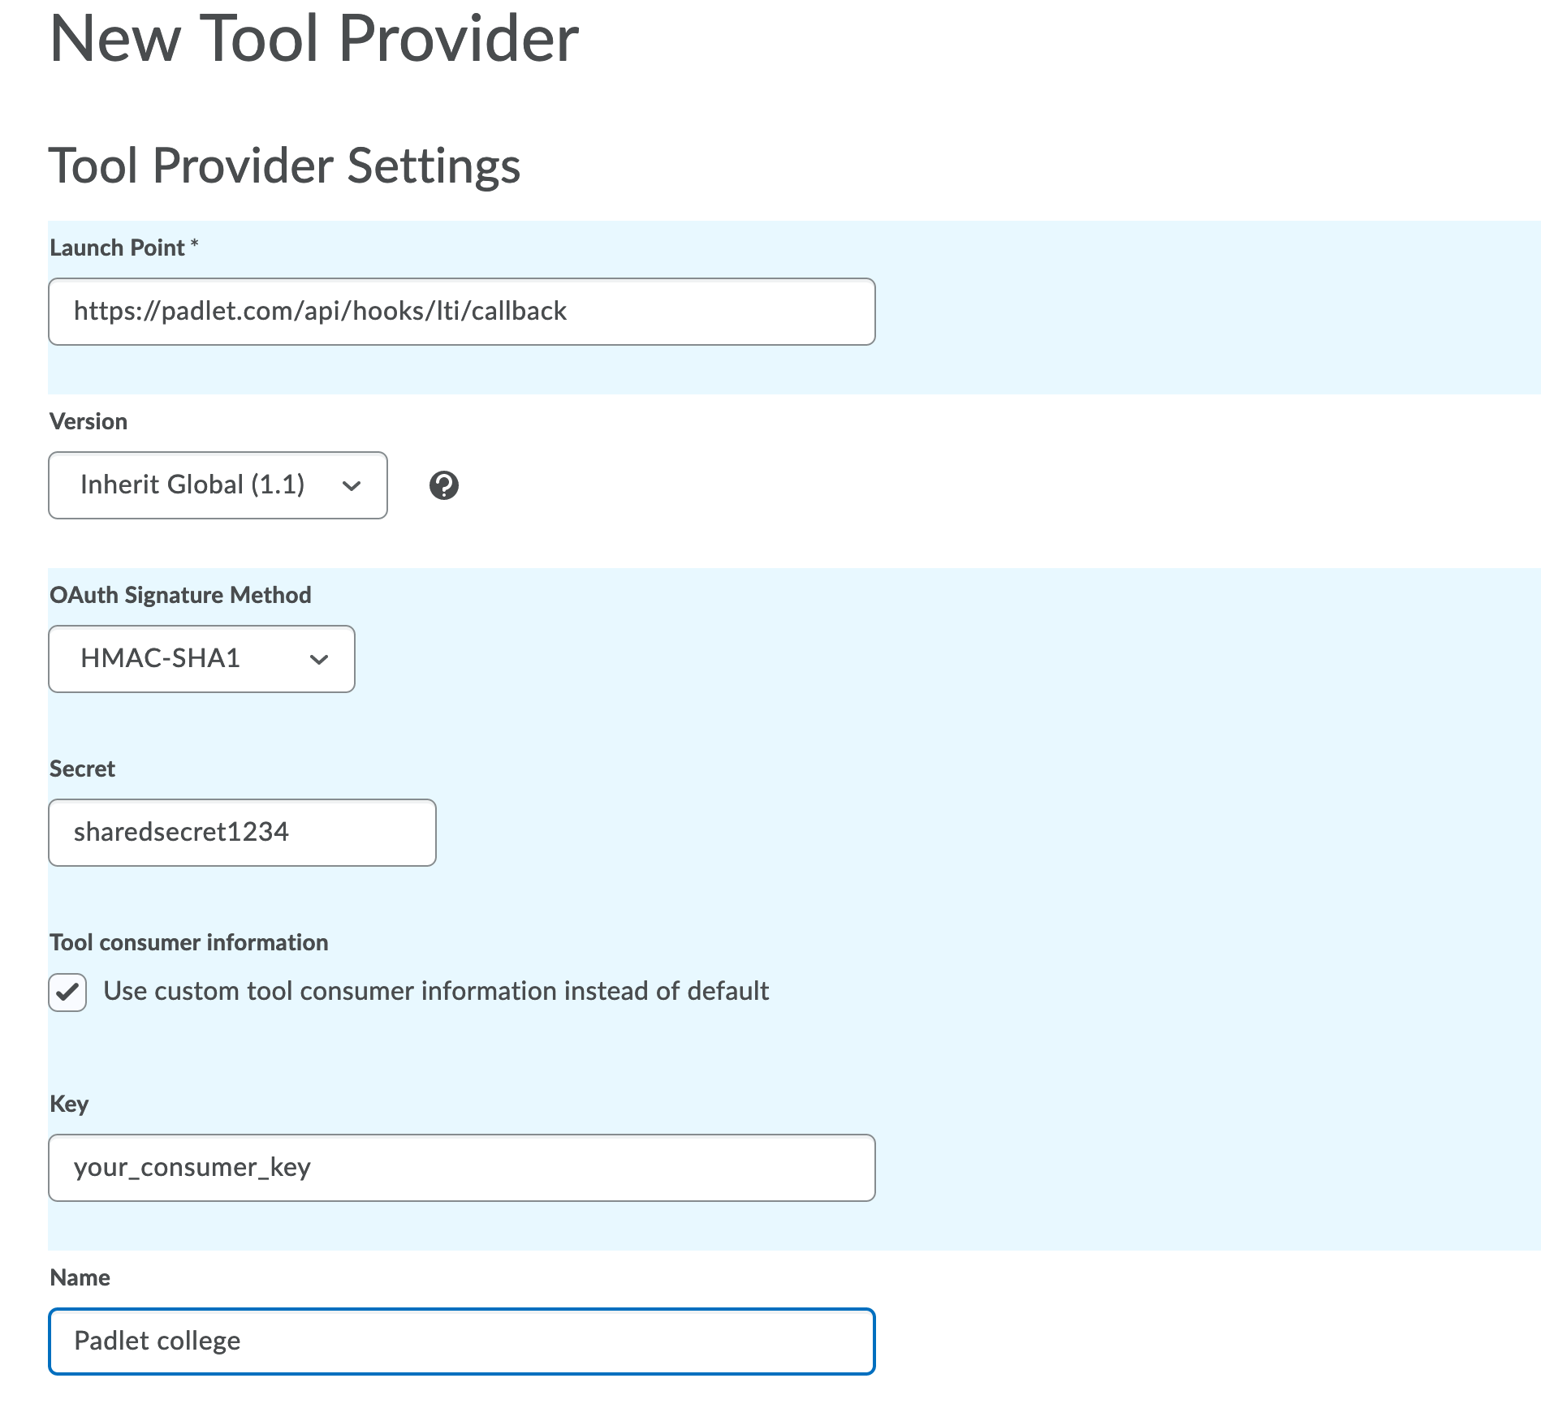Click the Name field containing Padlet college
Screen dimensions: 1541x1404
pyautogui.click(x=462, y=1342)
